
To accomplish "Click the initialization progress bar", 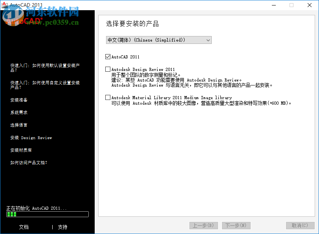I will point(47,214).
